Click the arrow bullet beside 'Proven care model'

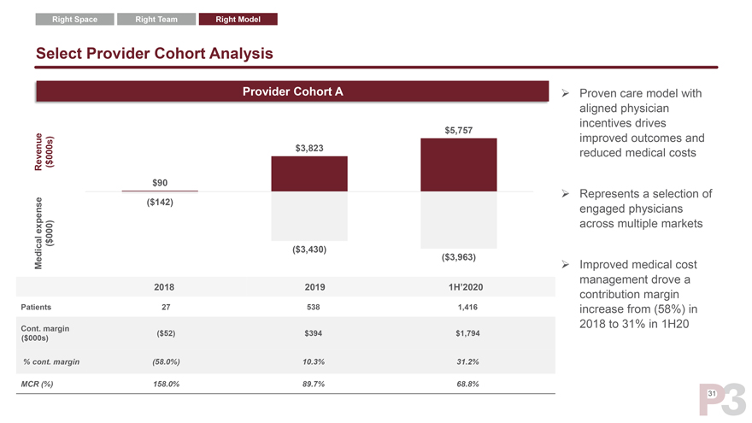coord(564,93)
